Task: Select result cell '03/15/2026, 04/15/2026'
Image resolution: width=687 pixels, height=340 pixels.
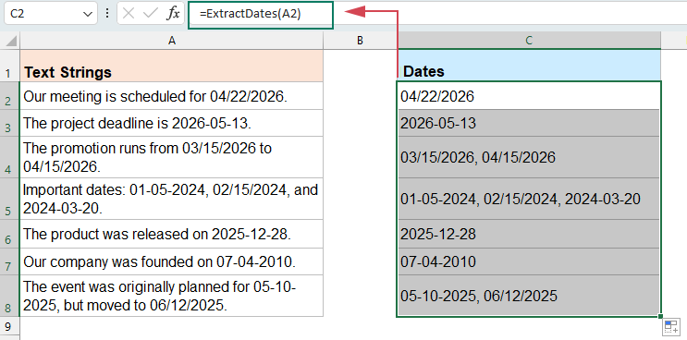Action: (529, 157)
